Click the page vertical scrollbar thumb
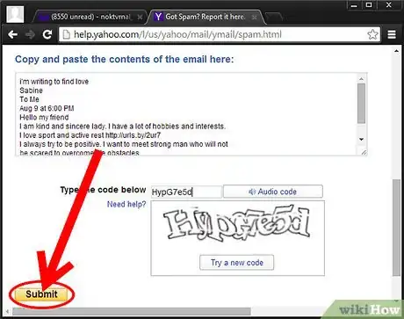This screenshot has height=319, width=404. pyautogui.click(x=396, y=227)
